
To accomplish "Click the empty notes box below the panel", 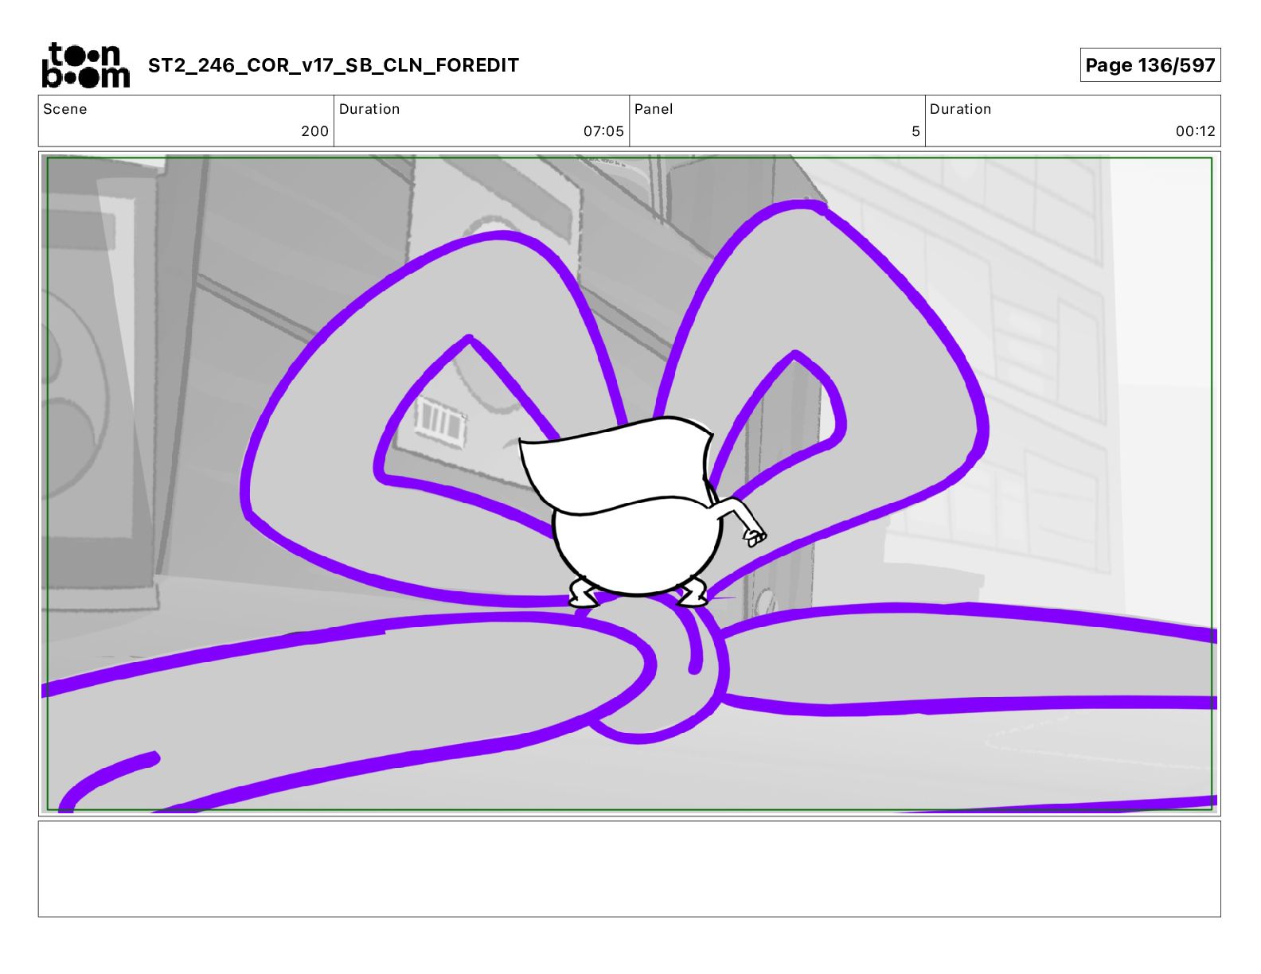I will tap(630, 869).
